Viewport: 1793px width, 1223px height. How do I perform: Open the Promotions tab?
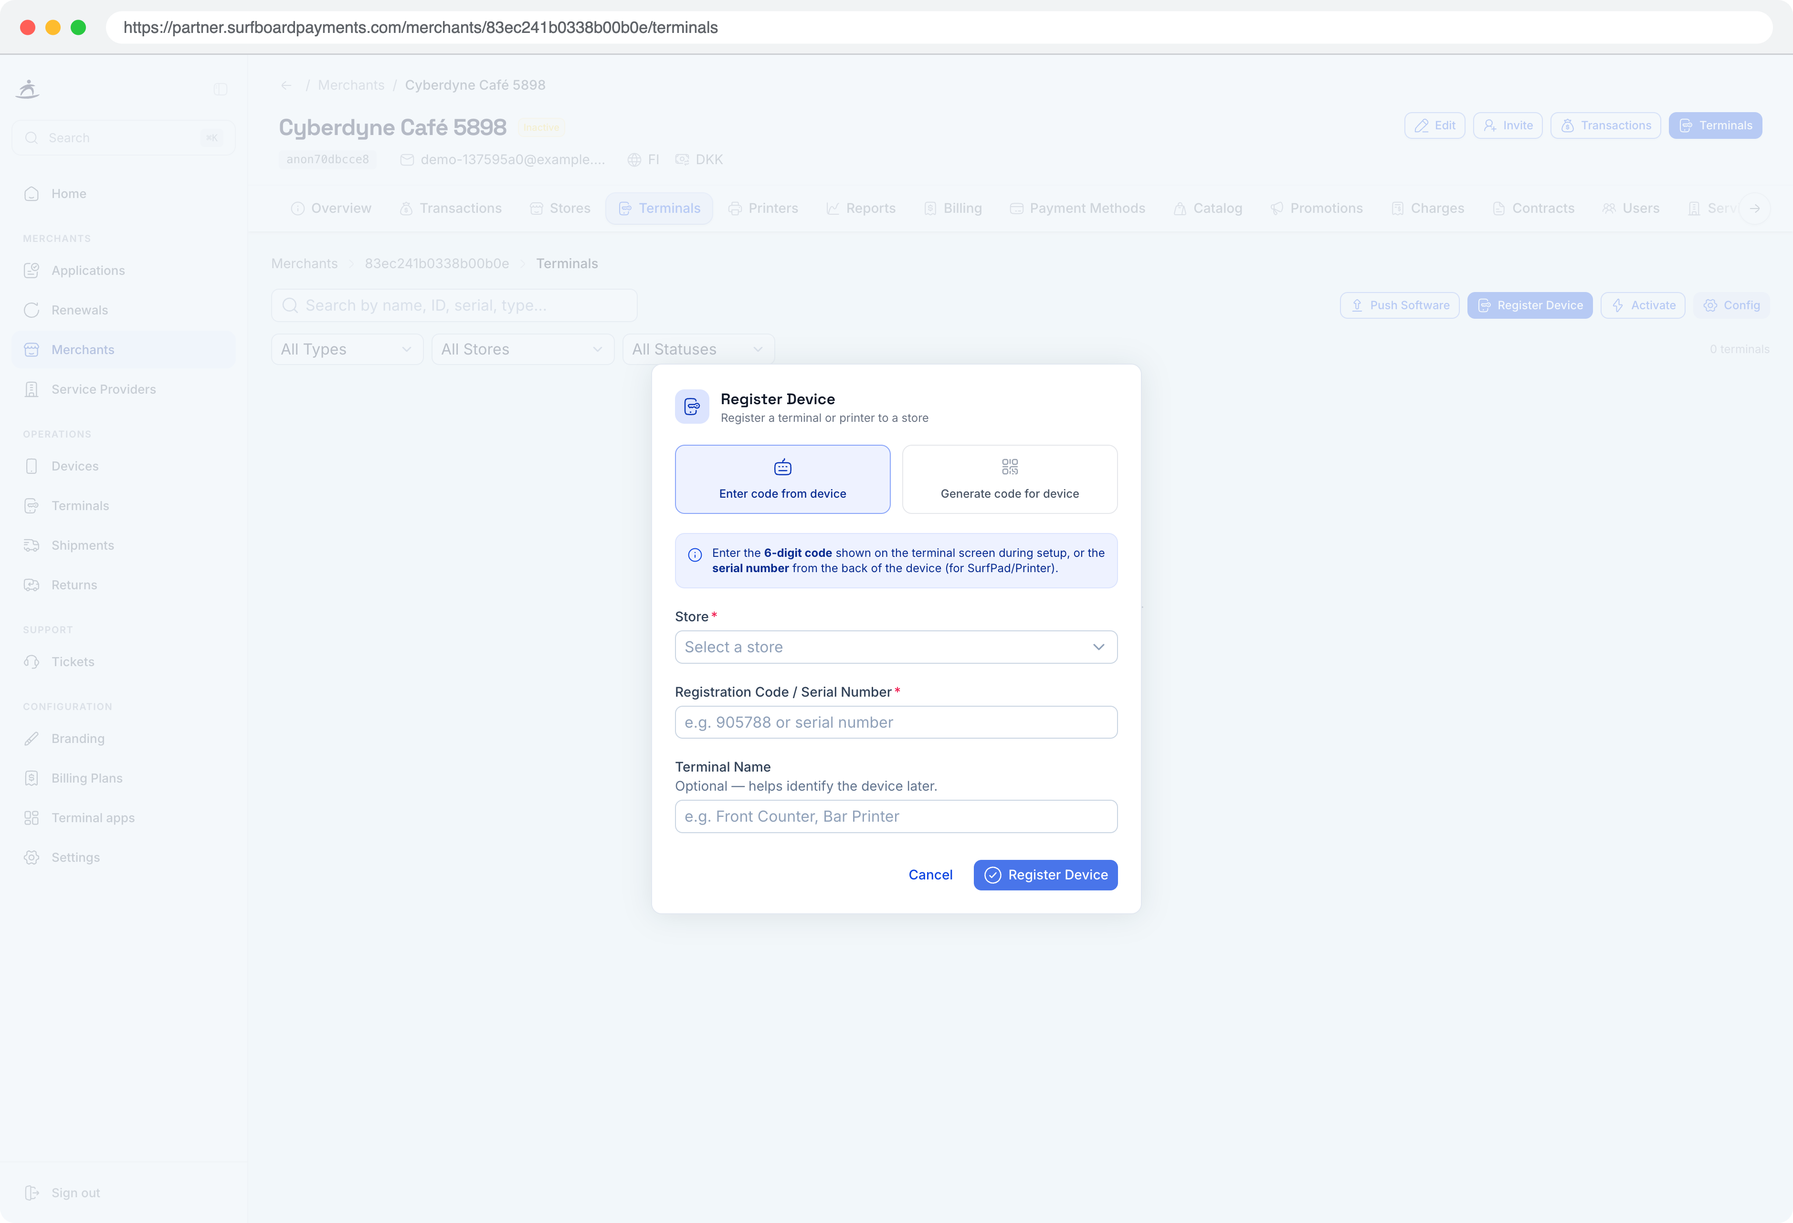click(x=1317, y=208)
